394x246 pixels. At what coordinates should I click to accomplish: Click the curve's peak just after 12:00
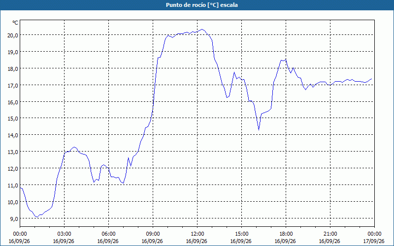click(202, 30)
